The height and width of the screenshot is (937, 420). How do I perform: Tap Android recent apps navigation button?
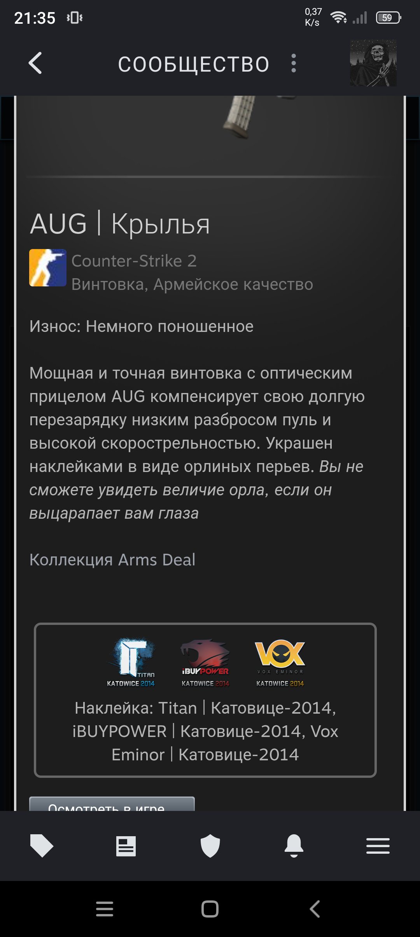105,909
